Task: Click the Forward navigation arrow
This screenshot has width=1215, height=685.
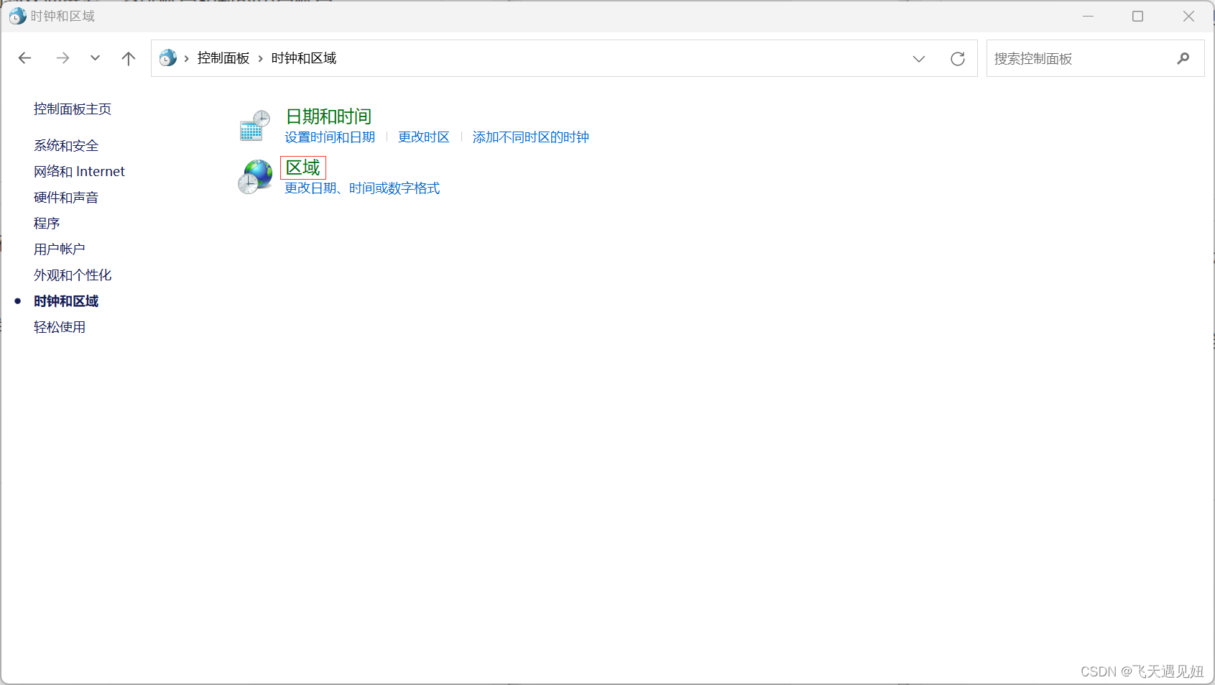Action: [x=63, y=58]
